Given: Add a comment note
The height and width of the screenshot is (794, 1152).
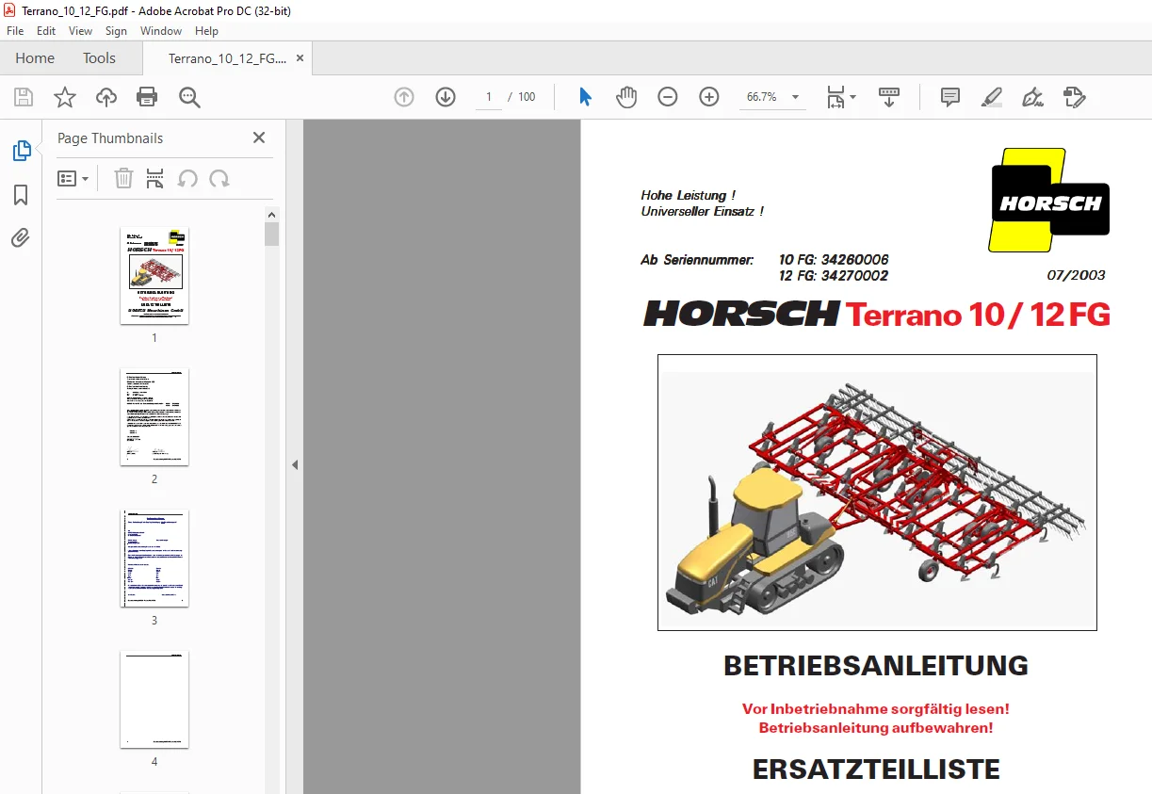Looking at the screenshot, I should click(x=950, y=97).
